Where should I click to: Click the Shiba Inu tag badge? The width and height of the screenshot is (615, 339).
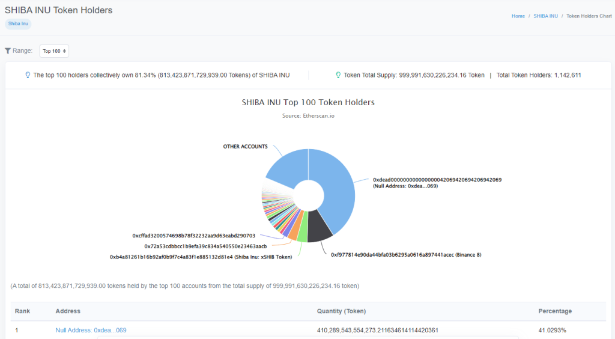click(18, 23)
